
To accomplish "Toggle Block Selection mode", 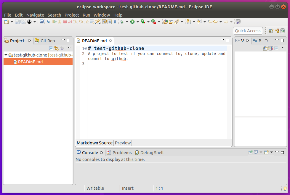I will (x=110, y=22).
